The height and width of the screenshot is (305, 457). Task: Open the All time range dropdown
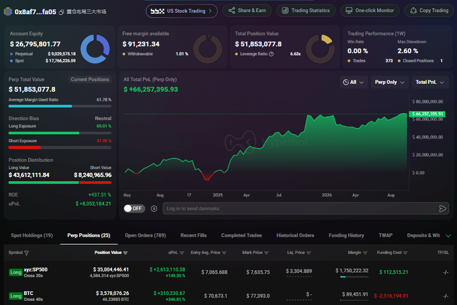click(354, 82)
